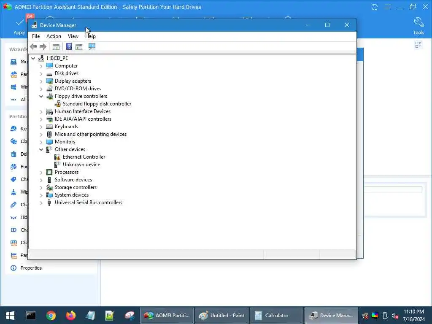Click the Show/Hide console tree toolbar icon

[x=56, y=47]
